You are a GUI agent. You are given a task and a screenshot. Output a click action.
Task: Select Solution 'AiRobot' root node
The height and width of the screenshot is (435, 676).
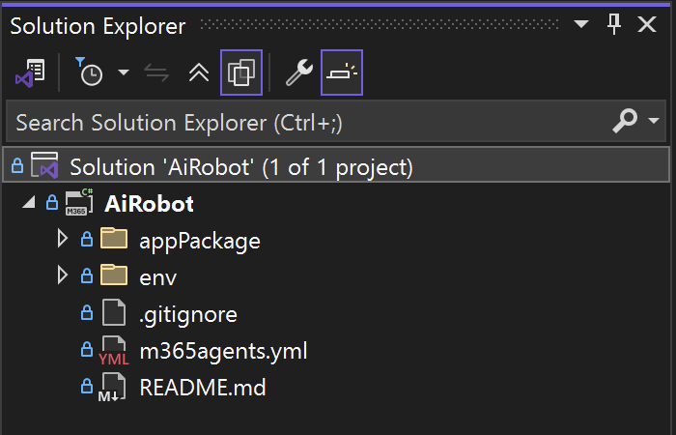click(336, 165)
